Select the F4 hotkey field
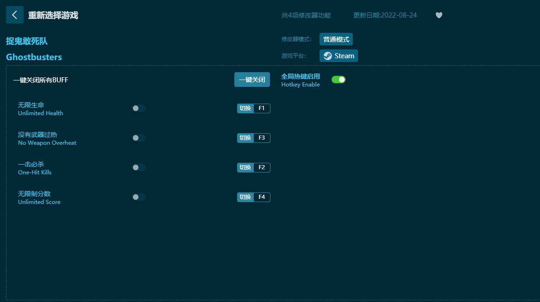Image resolution: width=540 pixels, height=302 pixels. click(262, 197)
